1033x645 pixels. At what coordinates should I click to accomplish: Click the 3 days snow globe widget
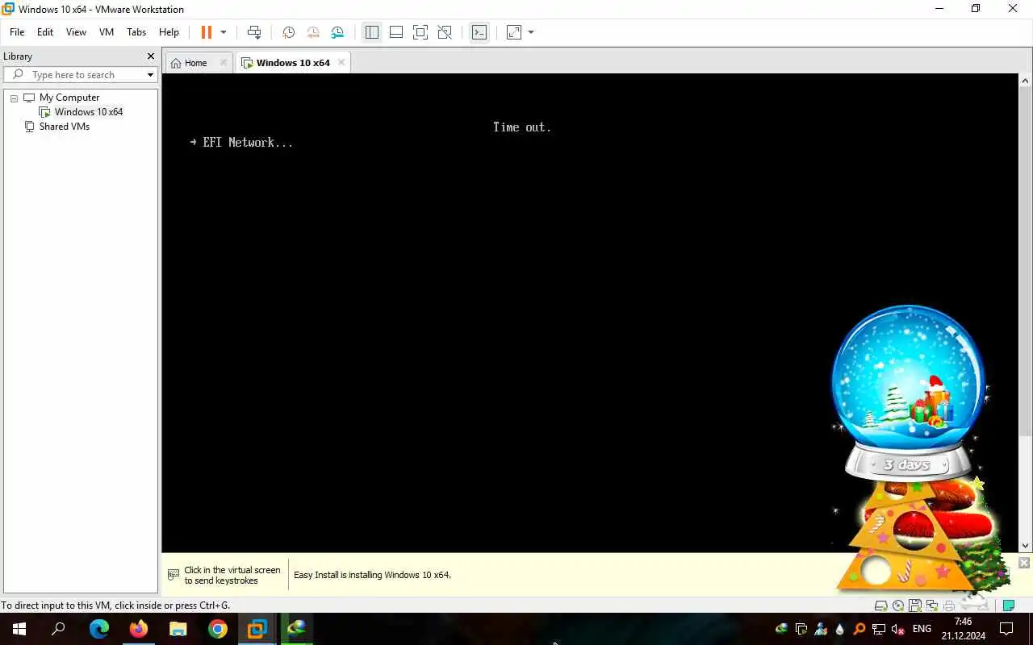coord(908,393)
